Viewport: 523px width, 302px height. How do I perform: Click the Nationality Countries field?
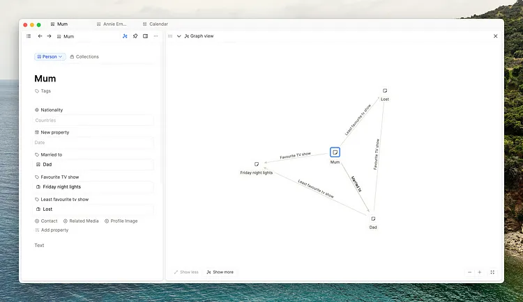tap(93, 120)
